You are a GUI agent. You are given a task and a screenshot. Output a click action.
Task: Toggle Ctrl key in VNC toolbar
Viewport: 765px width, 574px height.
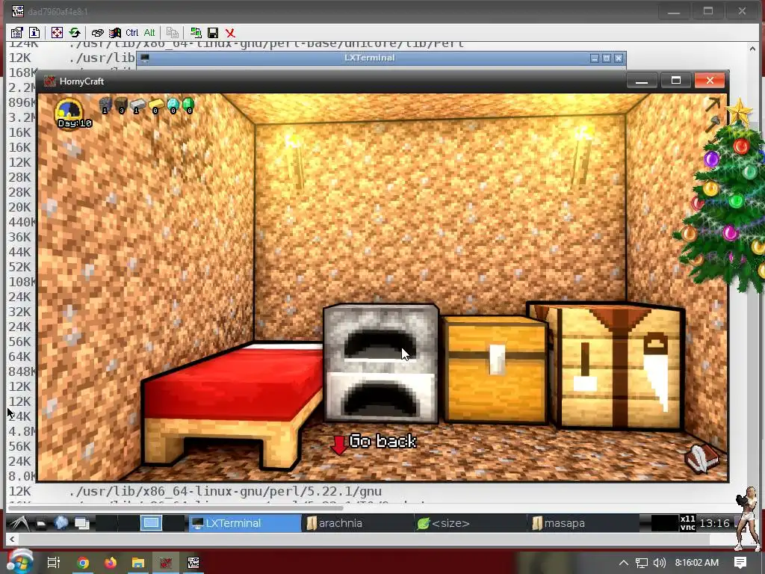(131, 33)
